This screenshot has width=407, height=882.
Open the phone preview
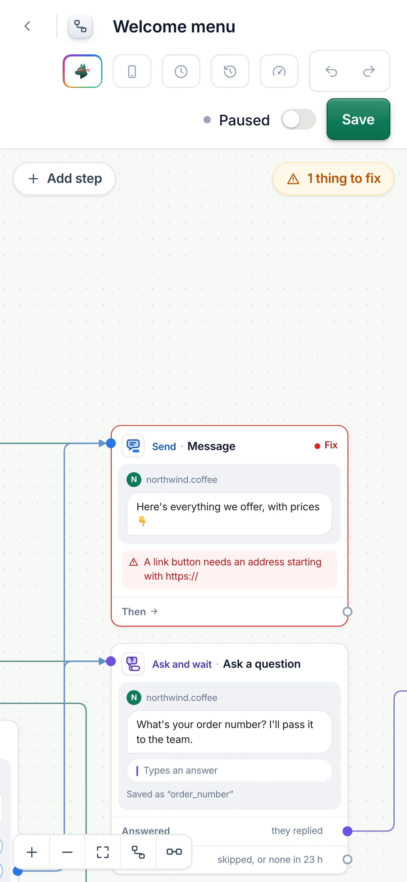click(132, 71)
